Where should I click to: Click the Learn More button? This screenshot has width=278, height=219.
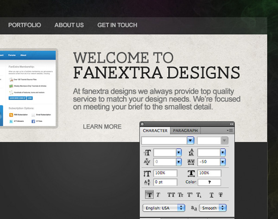pos(102,127)
